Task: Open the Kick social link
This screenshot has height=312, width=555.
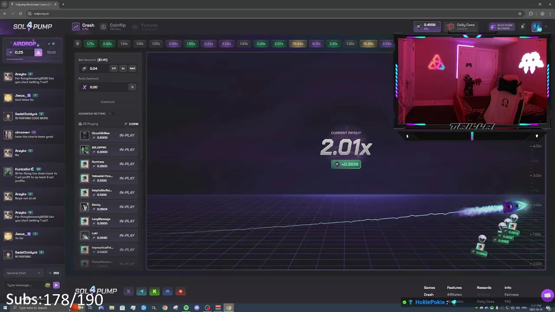Action: [x=154, y=291]
